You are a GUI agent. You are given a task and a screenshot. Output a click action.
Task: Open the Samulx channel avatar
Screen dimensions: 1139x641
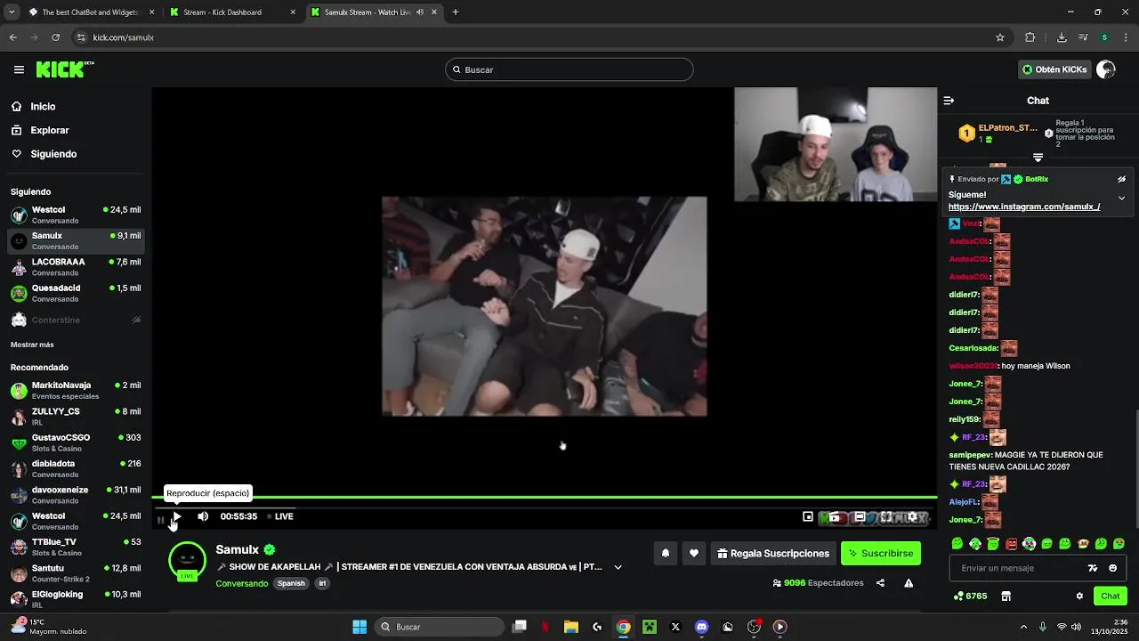[187, 561]
